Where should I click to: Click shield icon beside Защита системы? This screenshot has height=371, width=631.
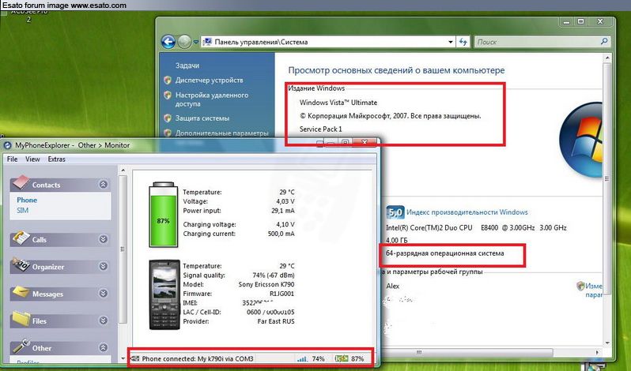[168, 118]
